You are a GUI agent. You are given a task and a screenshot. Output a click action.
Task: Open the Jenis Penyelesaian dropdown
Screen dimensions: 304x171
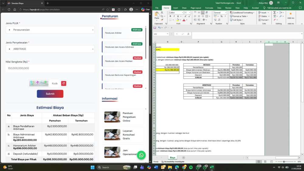click(x=50, y=49)
